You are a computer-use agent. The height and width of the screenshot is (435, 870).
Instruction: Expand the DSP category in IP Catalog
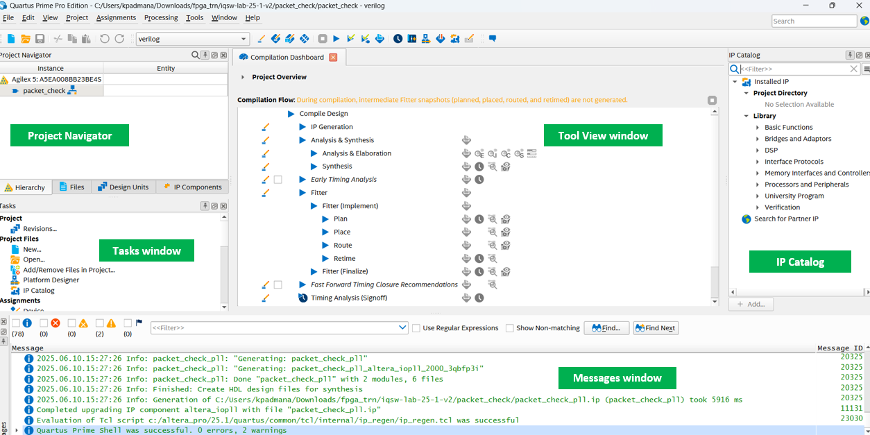pos(758,151)
